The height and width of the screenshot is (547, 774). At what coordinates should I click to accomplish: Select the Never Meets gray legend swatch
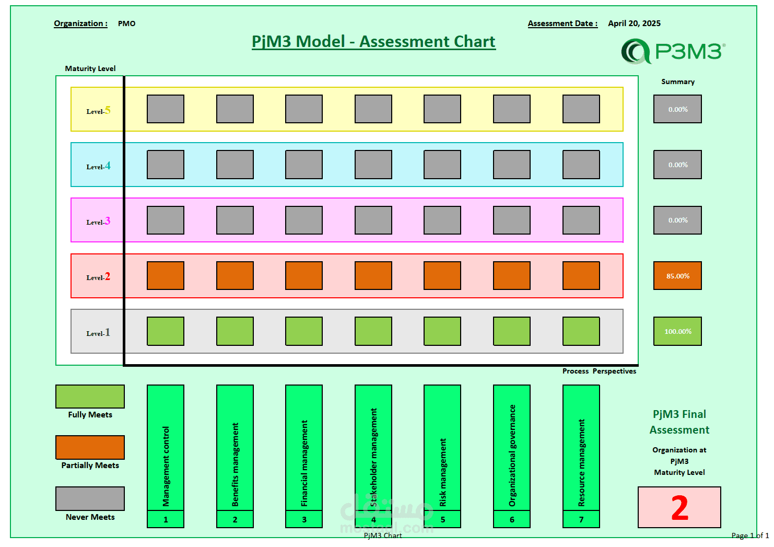point(90,498)
